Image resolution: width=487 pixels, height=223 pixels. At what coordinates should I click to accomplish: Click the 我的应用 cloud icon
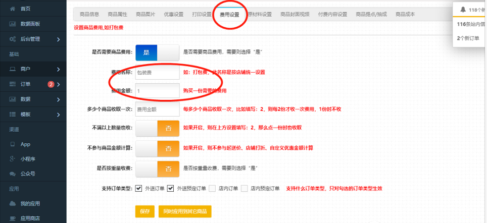13,204
